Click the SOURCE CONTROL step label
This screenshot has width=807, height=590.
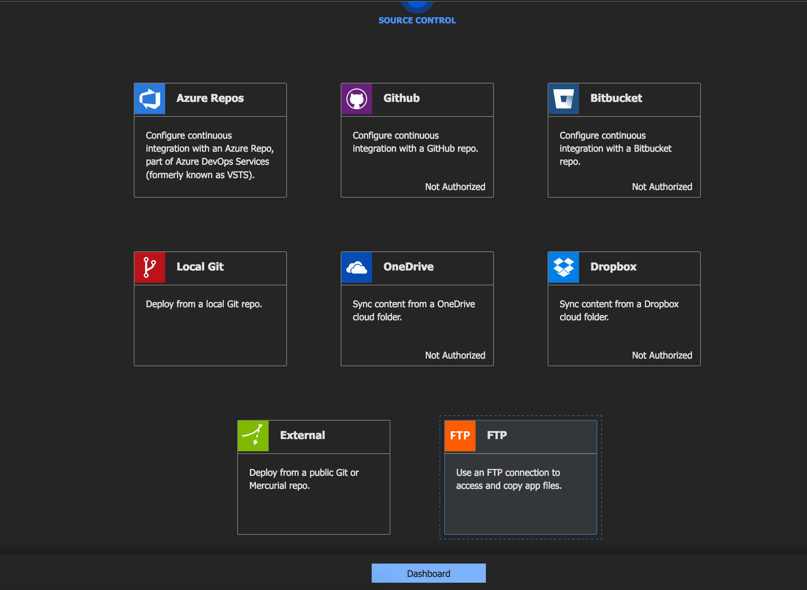pos(417,20)
